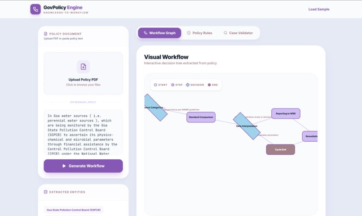Click the Load Sample link
This screenshot has width=362, height=216.
tap(319, 9)
